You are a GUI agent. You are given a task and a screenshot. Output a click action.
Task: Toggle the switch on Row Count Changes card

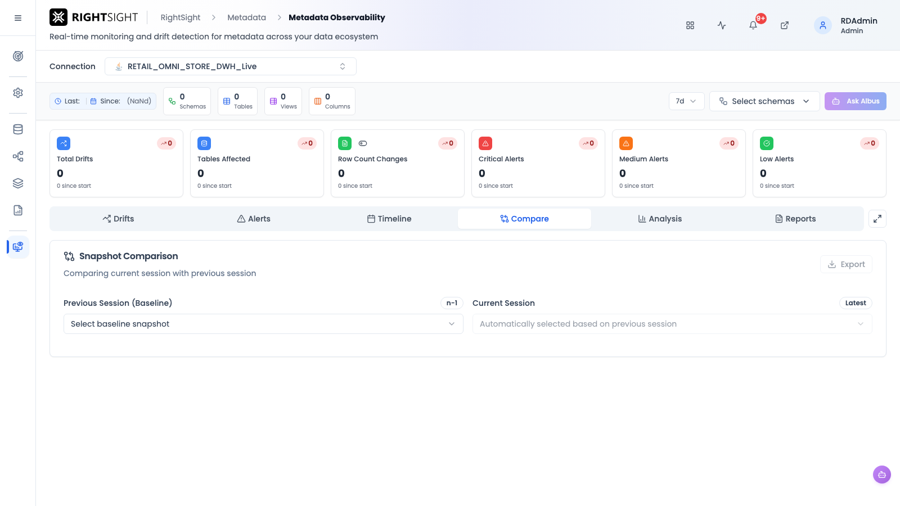[x=363, y=143]
